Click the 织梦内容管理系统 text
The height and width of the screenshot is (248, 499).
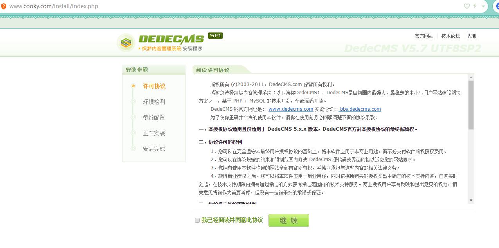tap(162, 49)
